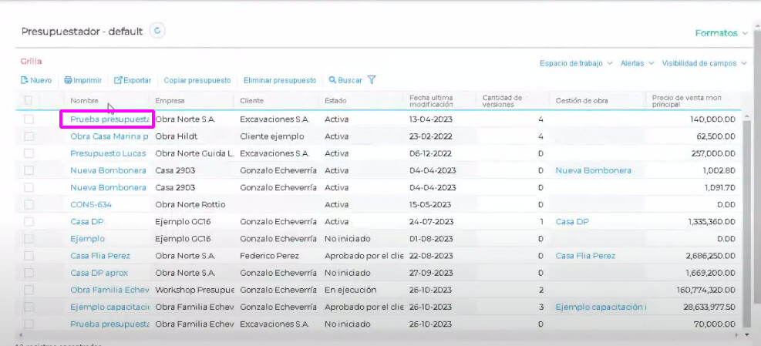
Task: Sort by the Nombre column header
Action: coord(85,101)
